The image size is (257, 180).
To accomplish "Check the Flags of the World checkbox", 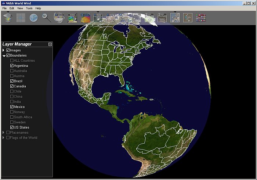I will tap(8, 138).
